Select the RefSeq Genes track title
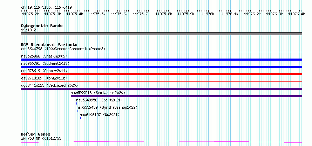Viewport: 312px width, 146px height. tap(36, 135)
